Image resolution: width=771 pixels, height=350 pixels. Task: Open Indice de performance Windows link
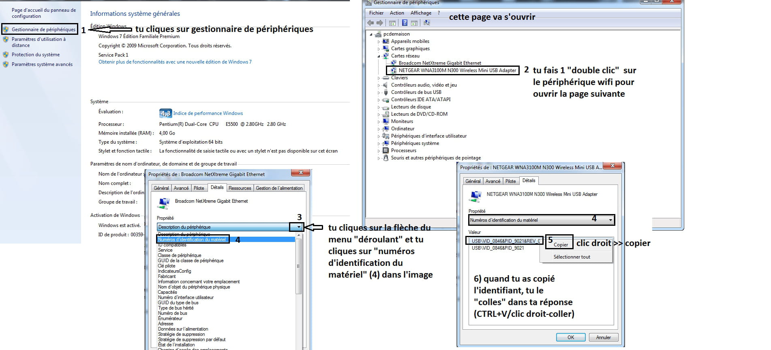click(208, 113)
